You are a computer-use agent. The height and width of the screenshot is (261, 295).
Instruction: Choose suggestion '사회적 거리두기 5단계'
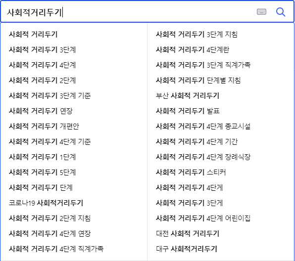(43, 173)
